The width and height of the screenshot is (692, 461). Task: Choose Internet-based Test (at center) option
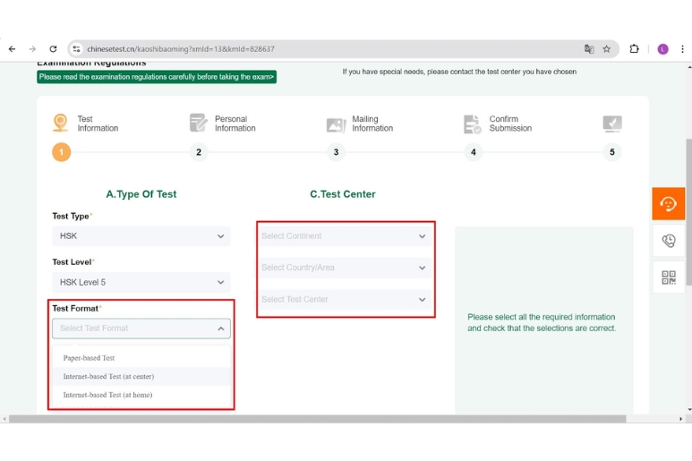coord(141,376)
